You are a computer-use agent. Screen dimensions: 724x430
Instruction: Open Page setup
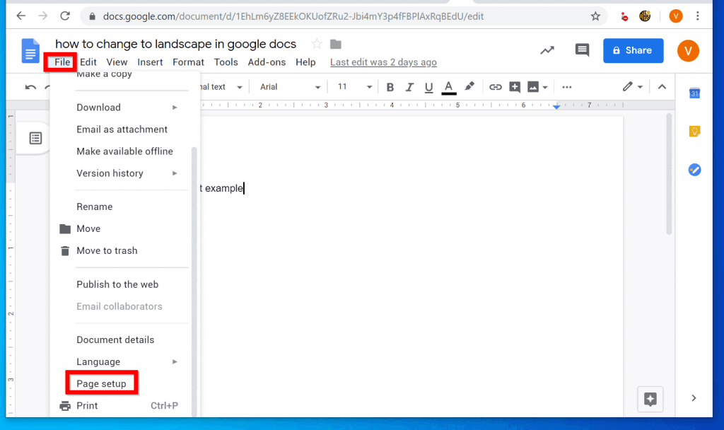coord(102,383)
